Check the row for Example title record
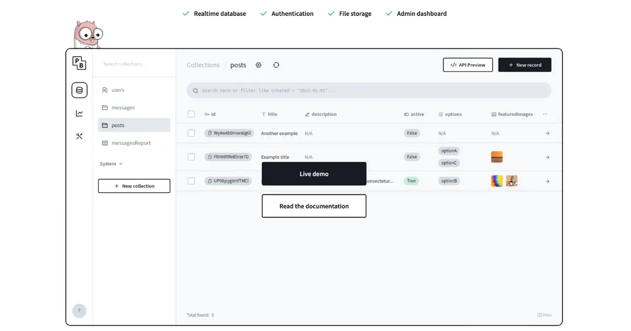The width and height of the screenshot is (631, 331). (x=191, y=157)
